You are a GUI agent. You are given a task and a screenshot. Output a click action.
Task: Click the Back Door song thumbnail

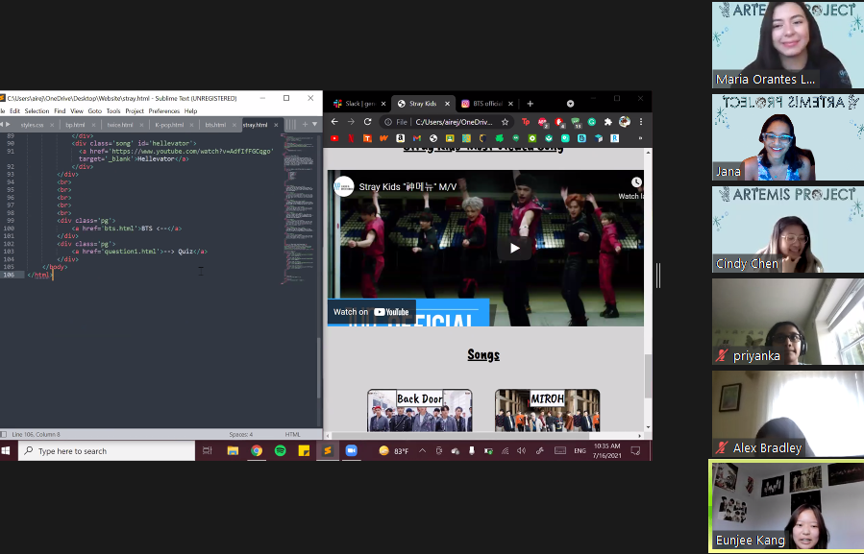419,410
